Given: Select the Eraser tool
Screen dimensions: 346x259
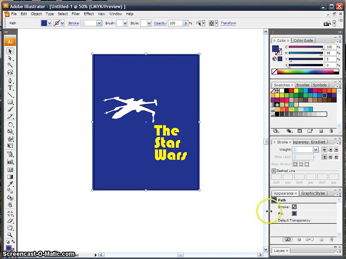Looking at the screenshot, I should (10, 221).
